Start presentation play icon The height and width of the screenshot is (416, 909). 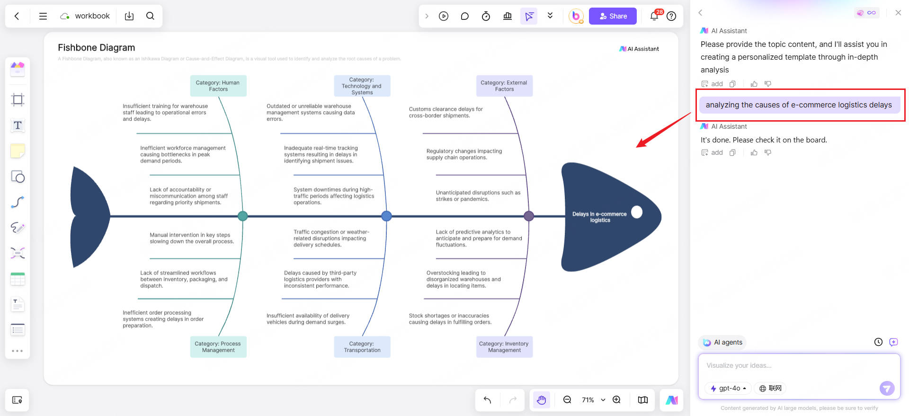(444, 16)
